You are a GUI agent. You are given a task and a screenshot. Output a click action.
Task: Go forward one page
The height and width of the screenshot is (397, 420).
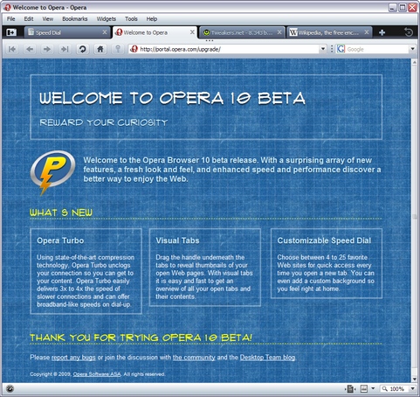[47, 49]
